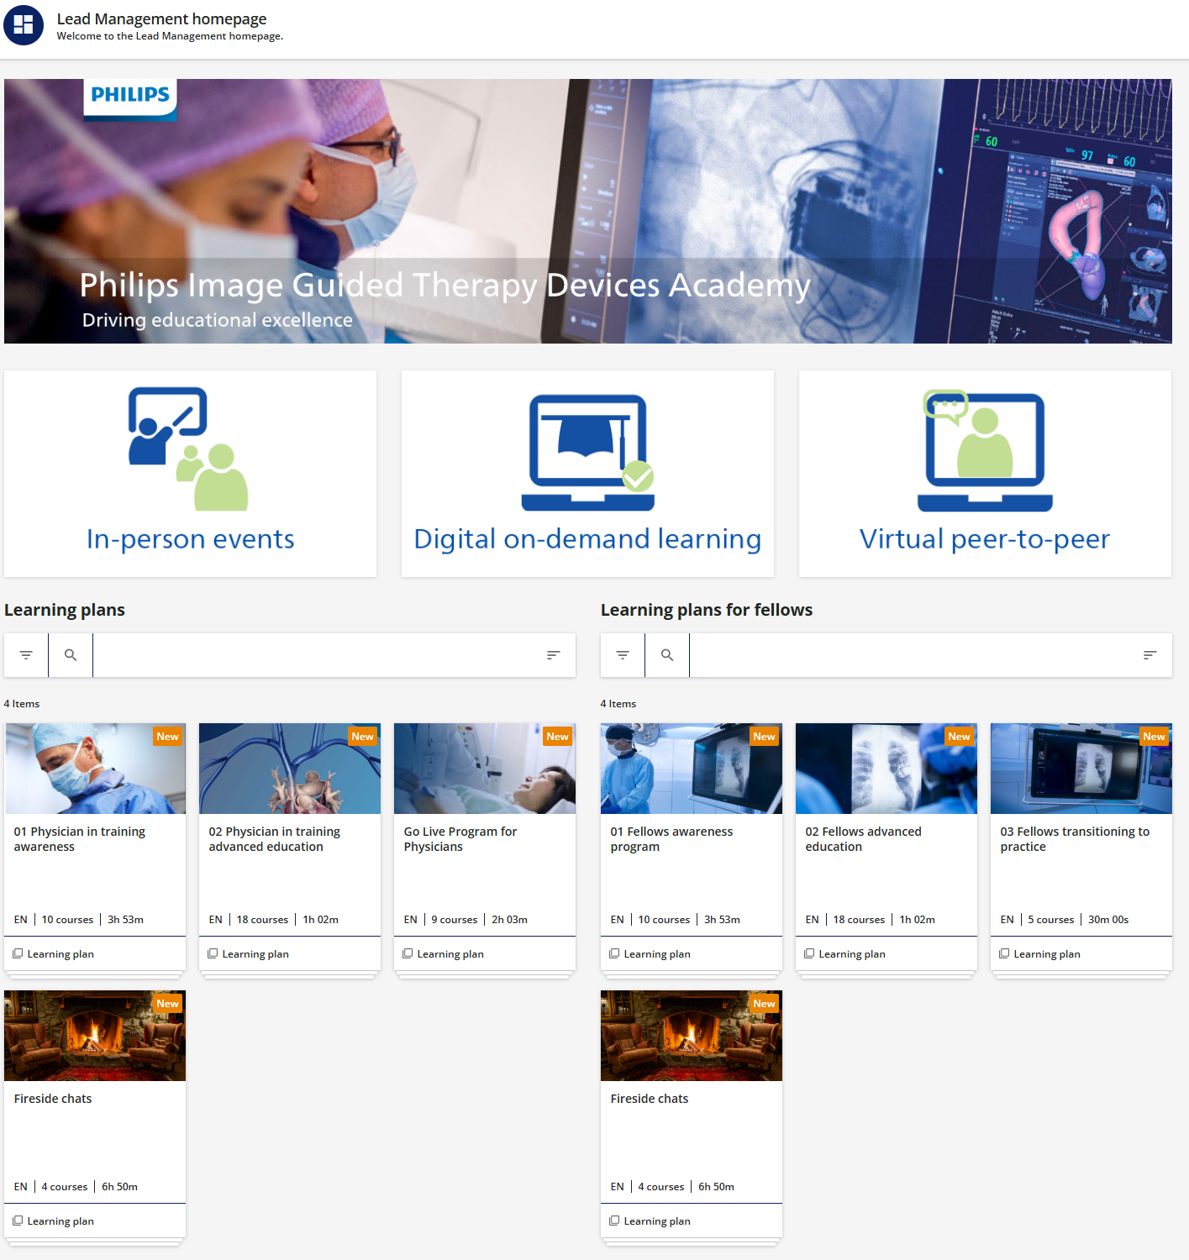Click search icon in fellows plans
1189x1260 pixels.
(x=667, y=655)
